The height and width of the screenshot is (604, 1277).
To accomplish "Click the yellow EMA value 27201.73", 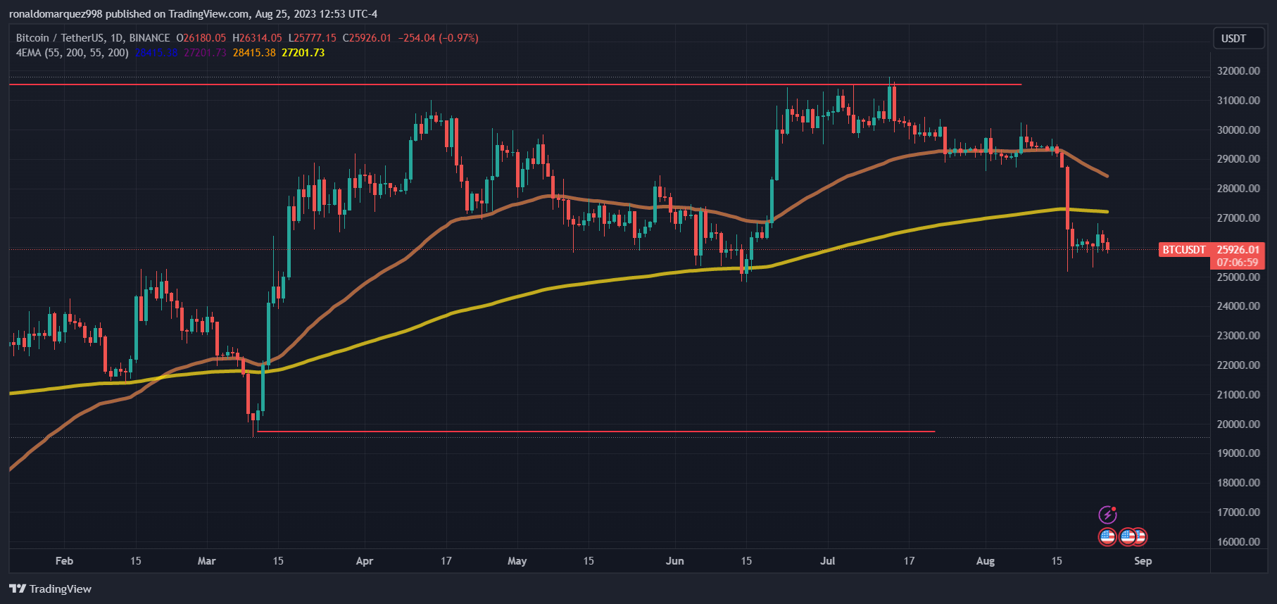I will (x=303, y=53).
